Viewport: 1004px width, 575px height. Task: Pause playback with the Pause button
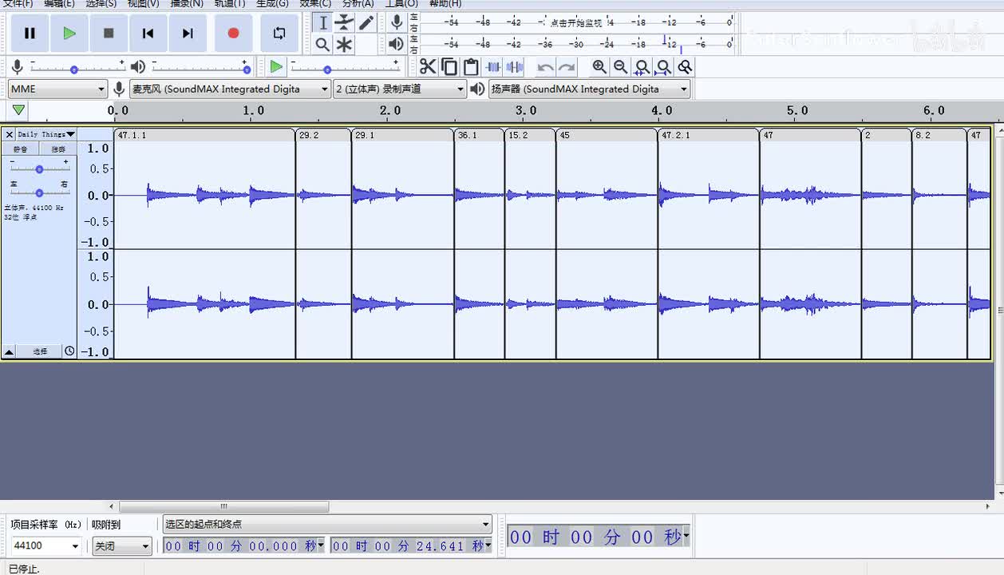[x=30, y=33]
